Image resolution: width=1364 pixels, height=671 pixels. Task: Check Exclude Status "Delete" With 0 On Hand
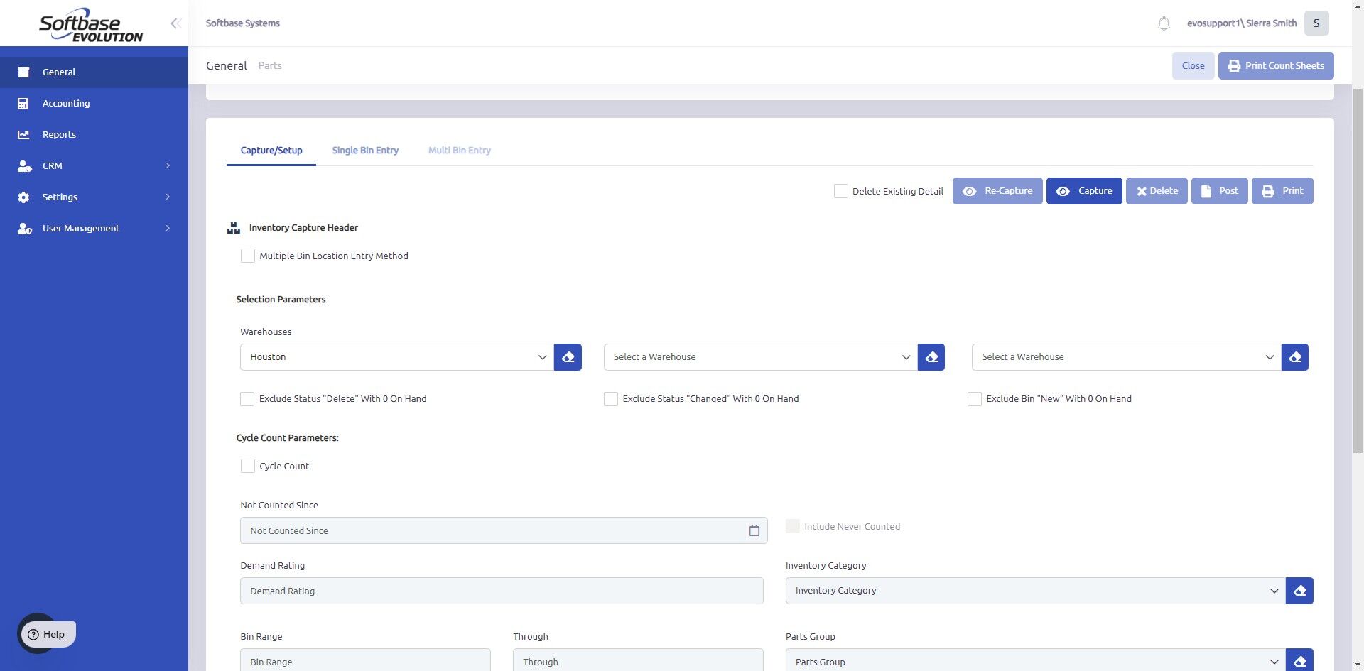[247, 399]
